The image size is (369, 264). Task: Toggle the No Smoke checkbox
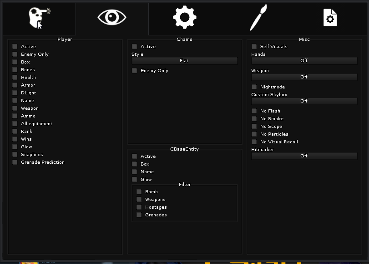[x=254, y=119]
